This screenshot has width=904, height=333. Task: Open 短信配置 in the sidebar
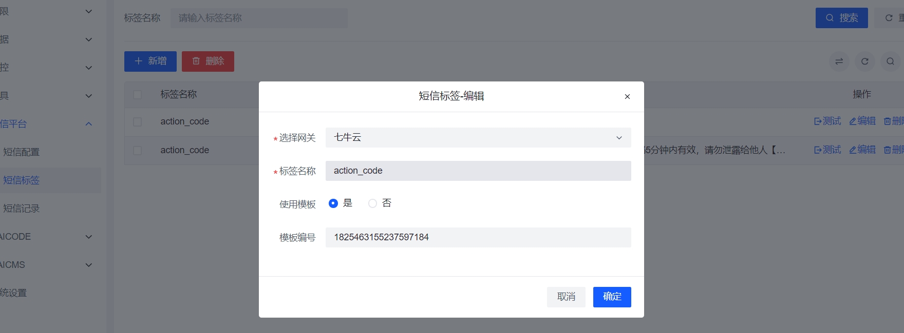22,152
